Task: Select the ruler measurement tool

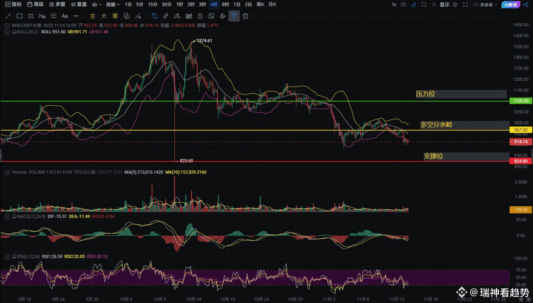Action: pos(166,16)
